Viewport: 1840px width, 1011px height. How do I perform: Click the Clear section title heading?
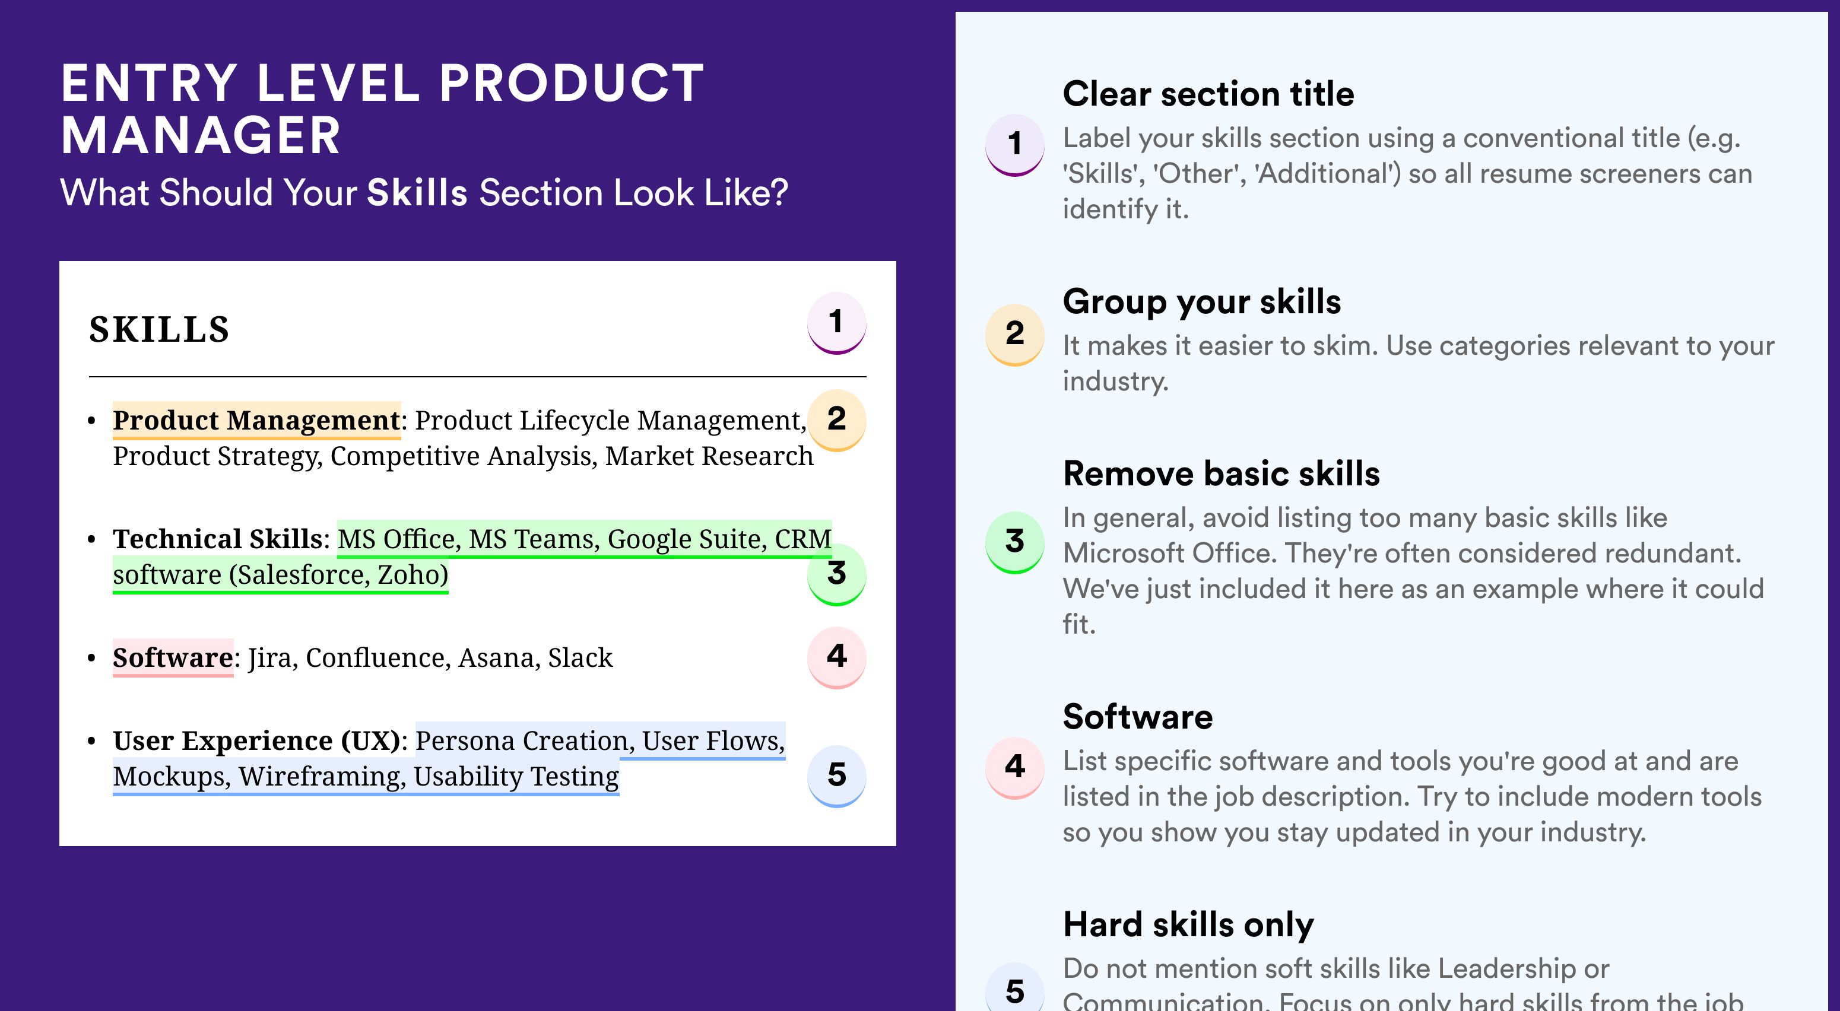click(1208, 94)
